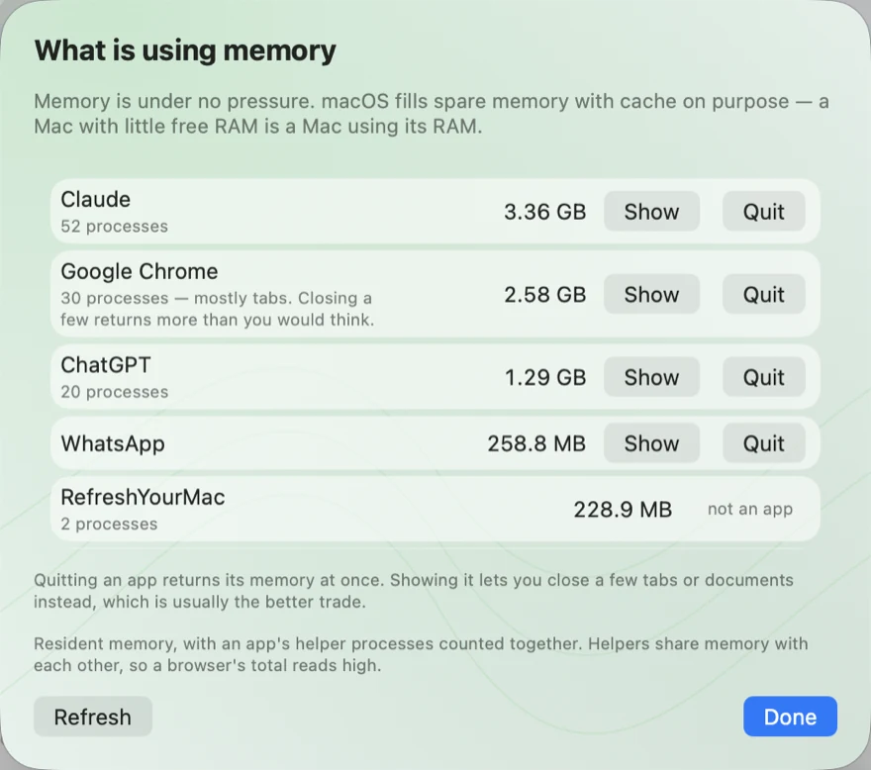The width and height of the screenshot is (871, 770).
Task: Show the ChatGPT app
Action: pos(651,377)
